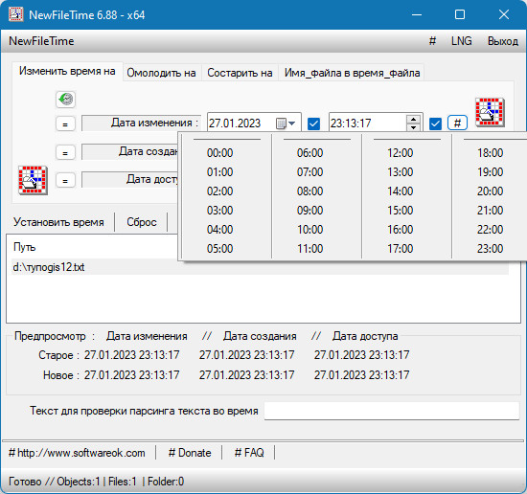Click the green clock restore-time icon

point(65,100)
